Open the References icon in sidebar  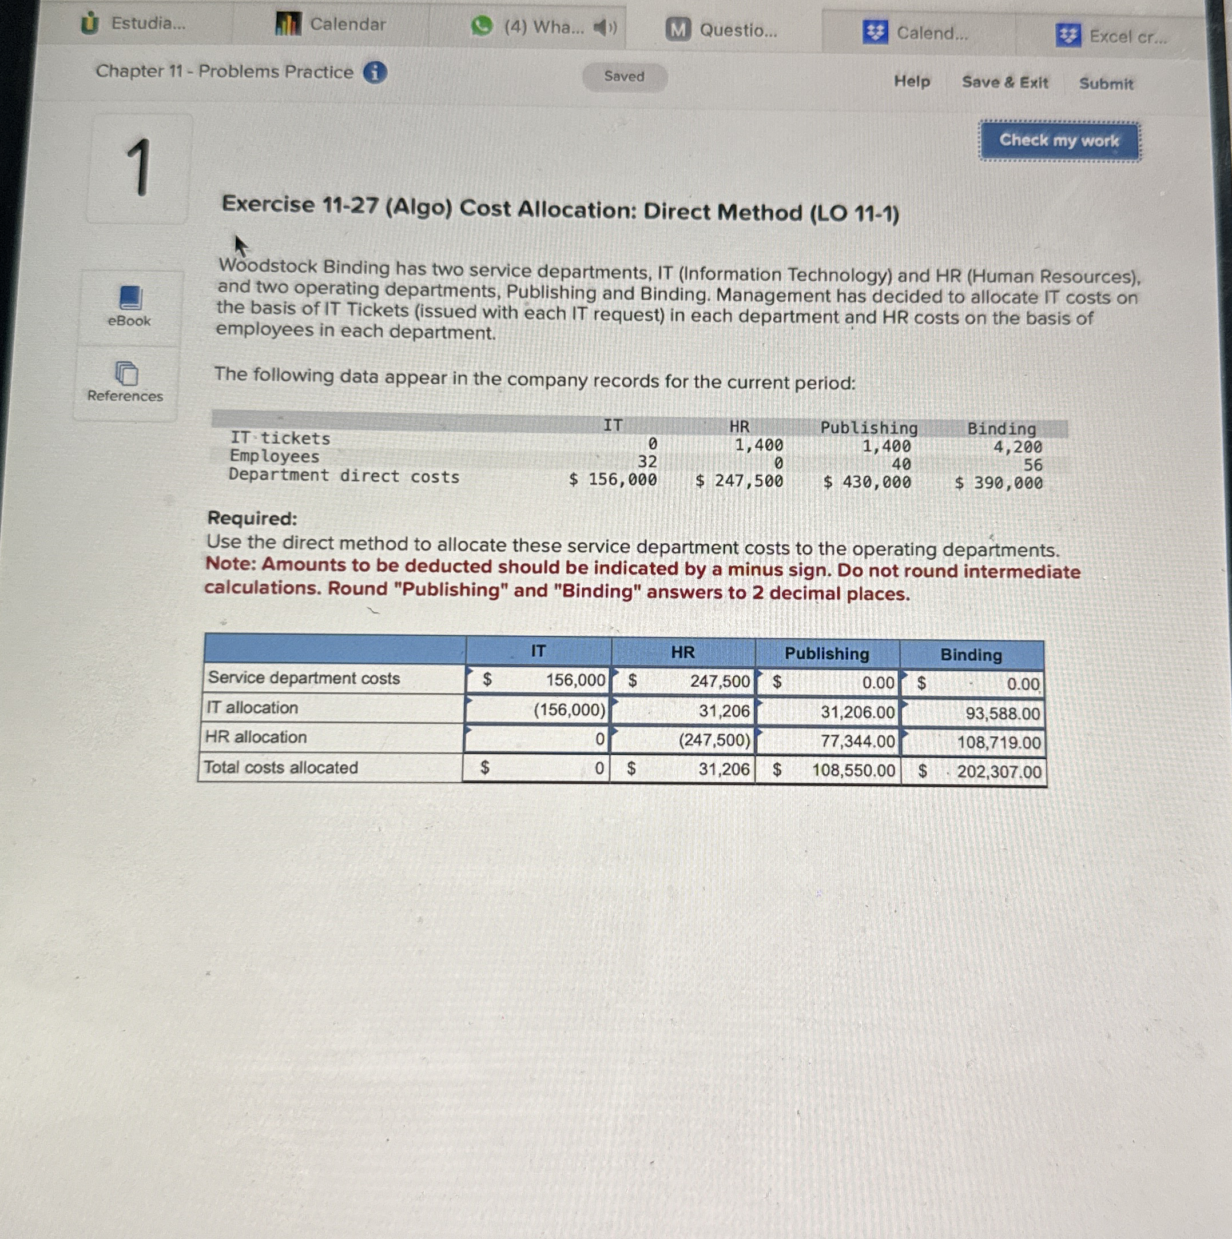coord(126,374)
